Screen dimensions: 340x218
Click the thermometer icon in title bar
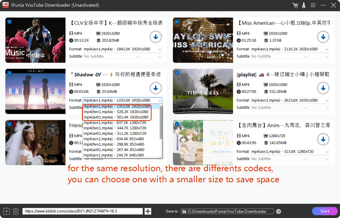(x=304, y=6)
